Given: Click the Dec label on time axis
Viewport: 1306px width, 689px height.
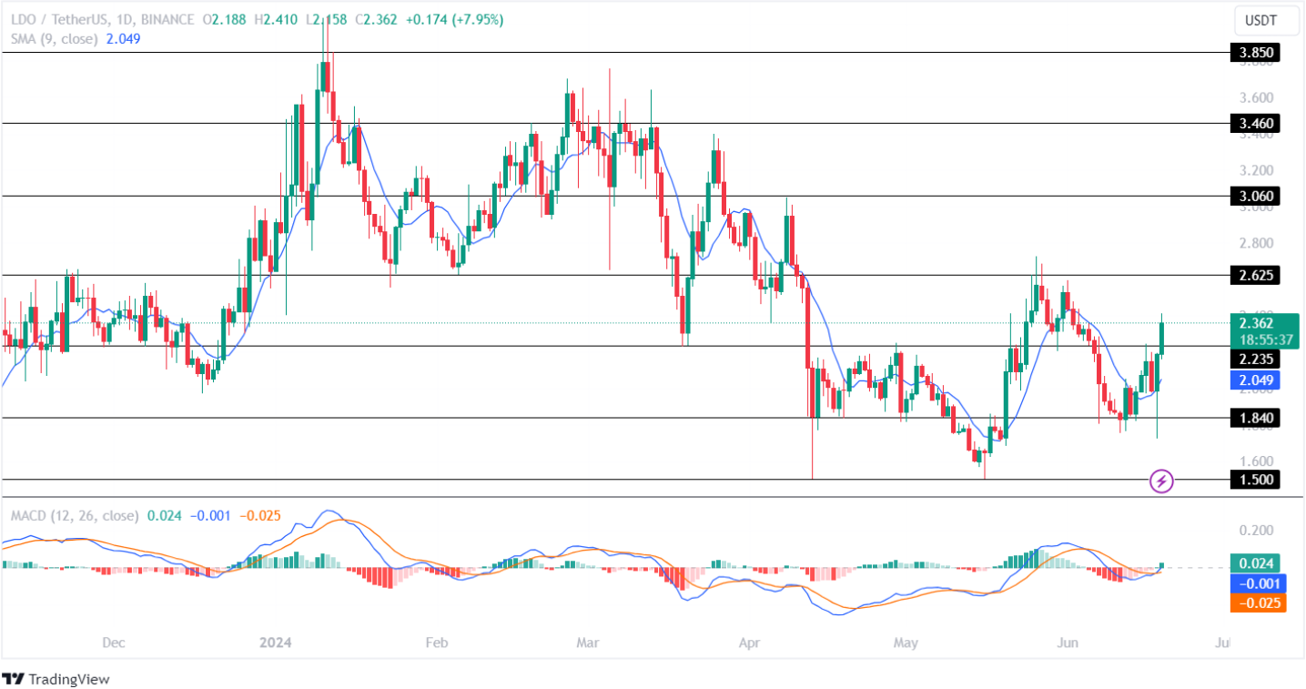Looking at the screenshot, I should tap(113, 643).
